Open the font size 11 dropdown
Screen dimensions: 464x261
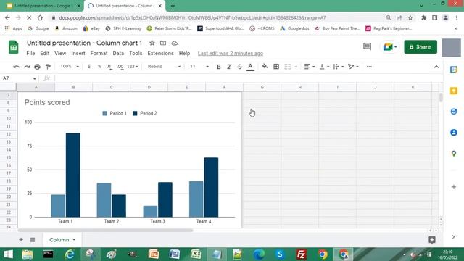(199, 67)
